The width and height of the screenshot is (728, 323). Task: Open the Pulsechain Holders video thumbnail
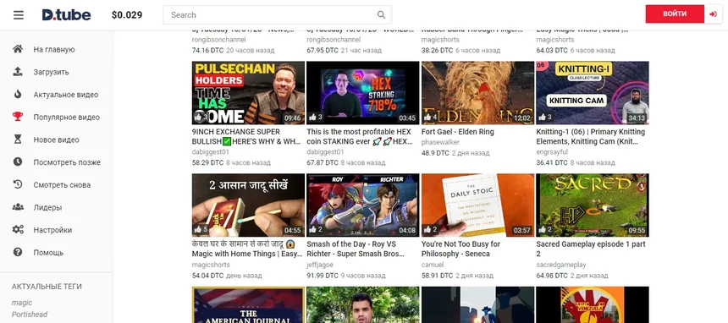click(248, 93)
